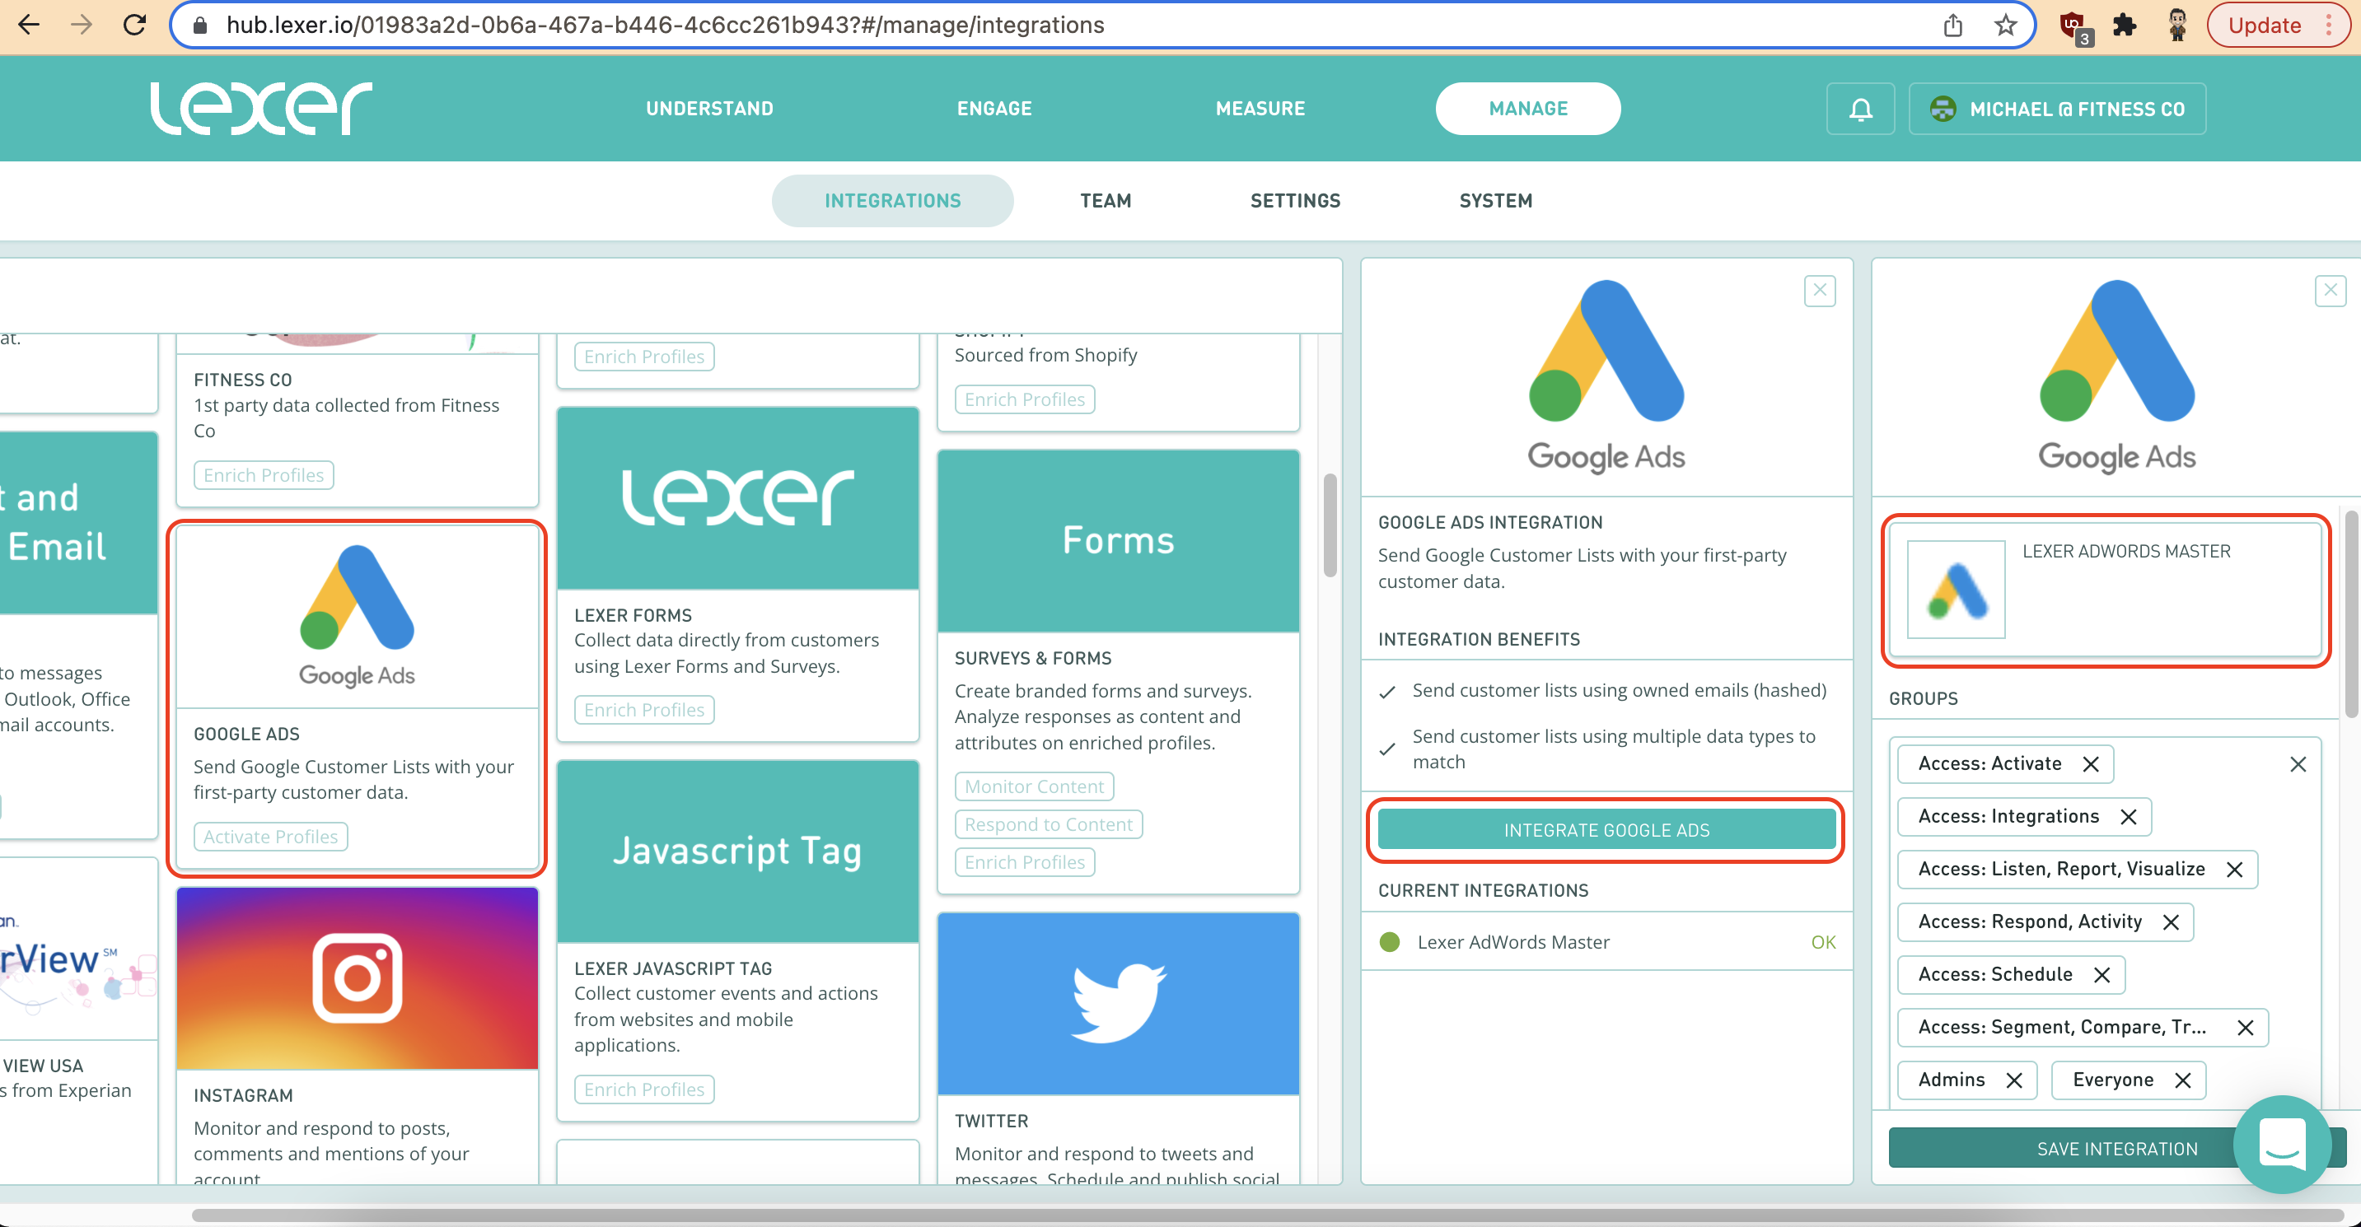Screen dimensions: 2361x1227
Task: Remove the Access: Schedule group tag
Action: click(2102, 975)
